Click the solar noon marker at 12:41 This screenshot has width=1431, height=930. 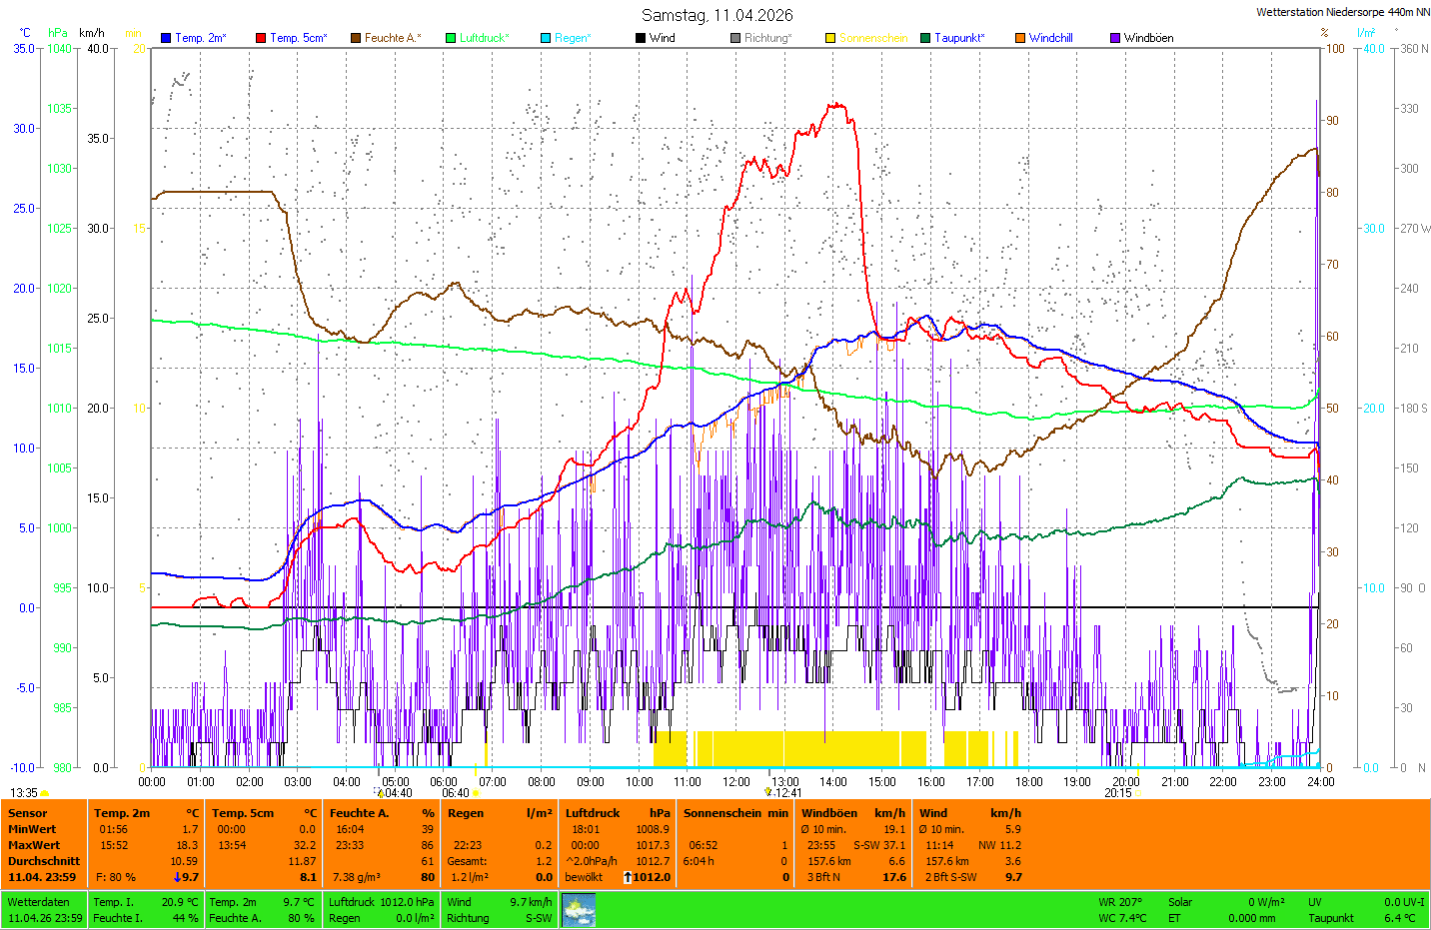pos(767,792)
